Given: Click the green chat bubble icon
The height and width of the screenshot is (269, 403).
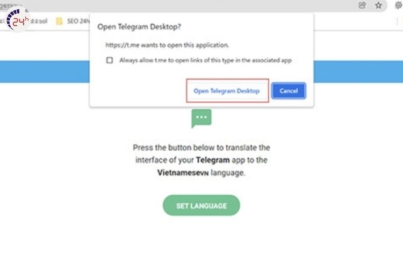Looking at the screenshot, I should (x=201, y=118).
